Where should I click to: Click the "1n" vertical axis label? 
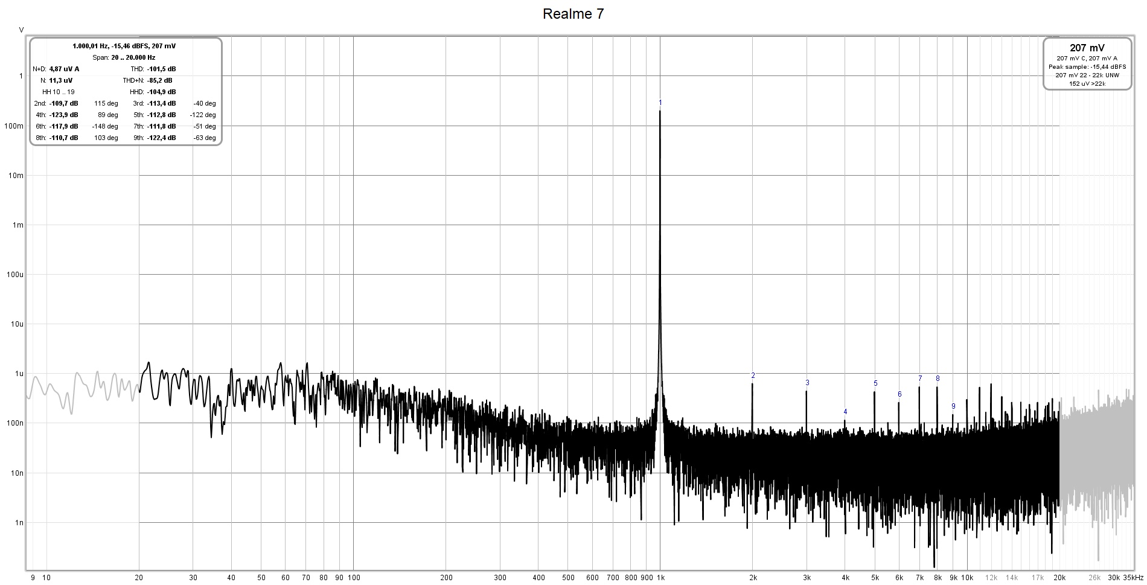click(x=19, y=523)
